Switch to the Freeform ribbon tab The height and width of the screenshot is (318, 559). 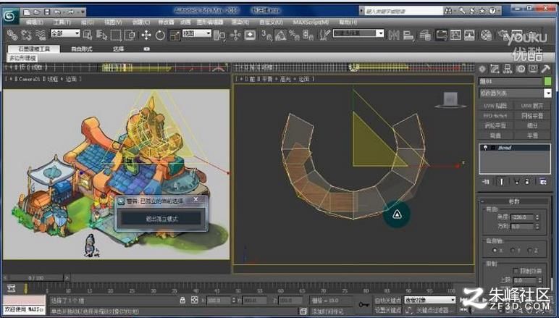(82, 49)
